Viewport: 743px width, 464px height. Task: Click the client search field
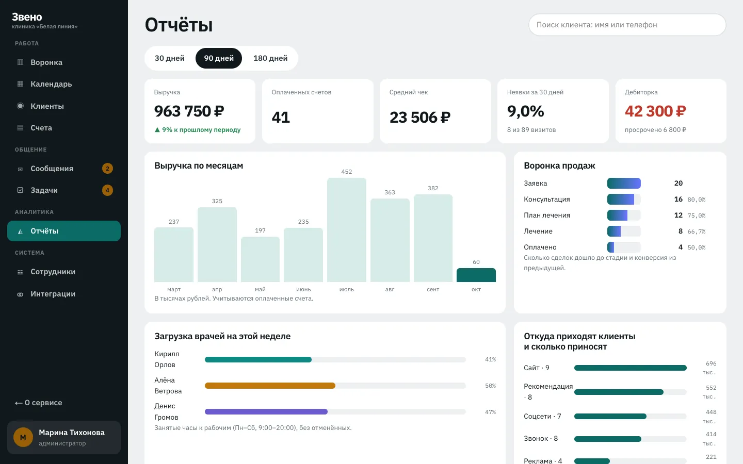pyautogui.click(x=627, y=25)
